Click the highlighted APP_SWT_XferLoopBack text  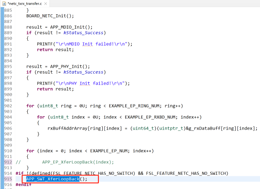pyautogui.click(x=53, y=179)
